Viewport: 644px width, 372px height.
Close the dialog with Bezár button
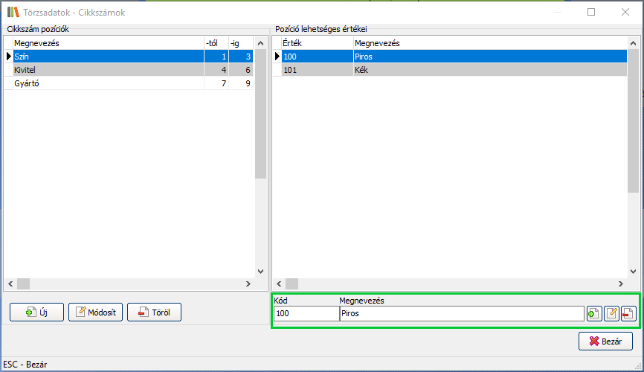point(605,341)
